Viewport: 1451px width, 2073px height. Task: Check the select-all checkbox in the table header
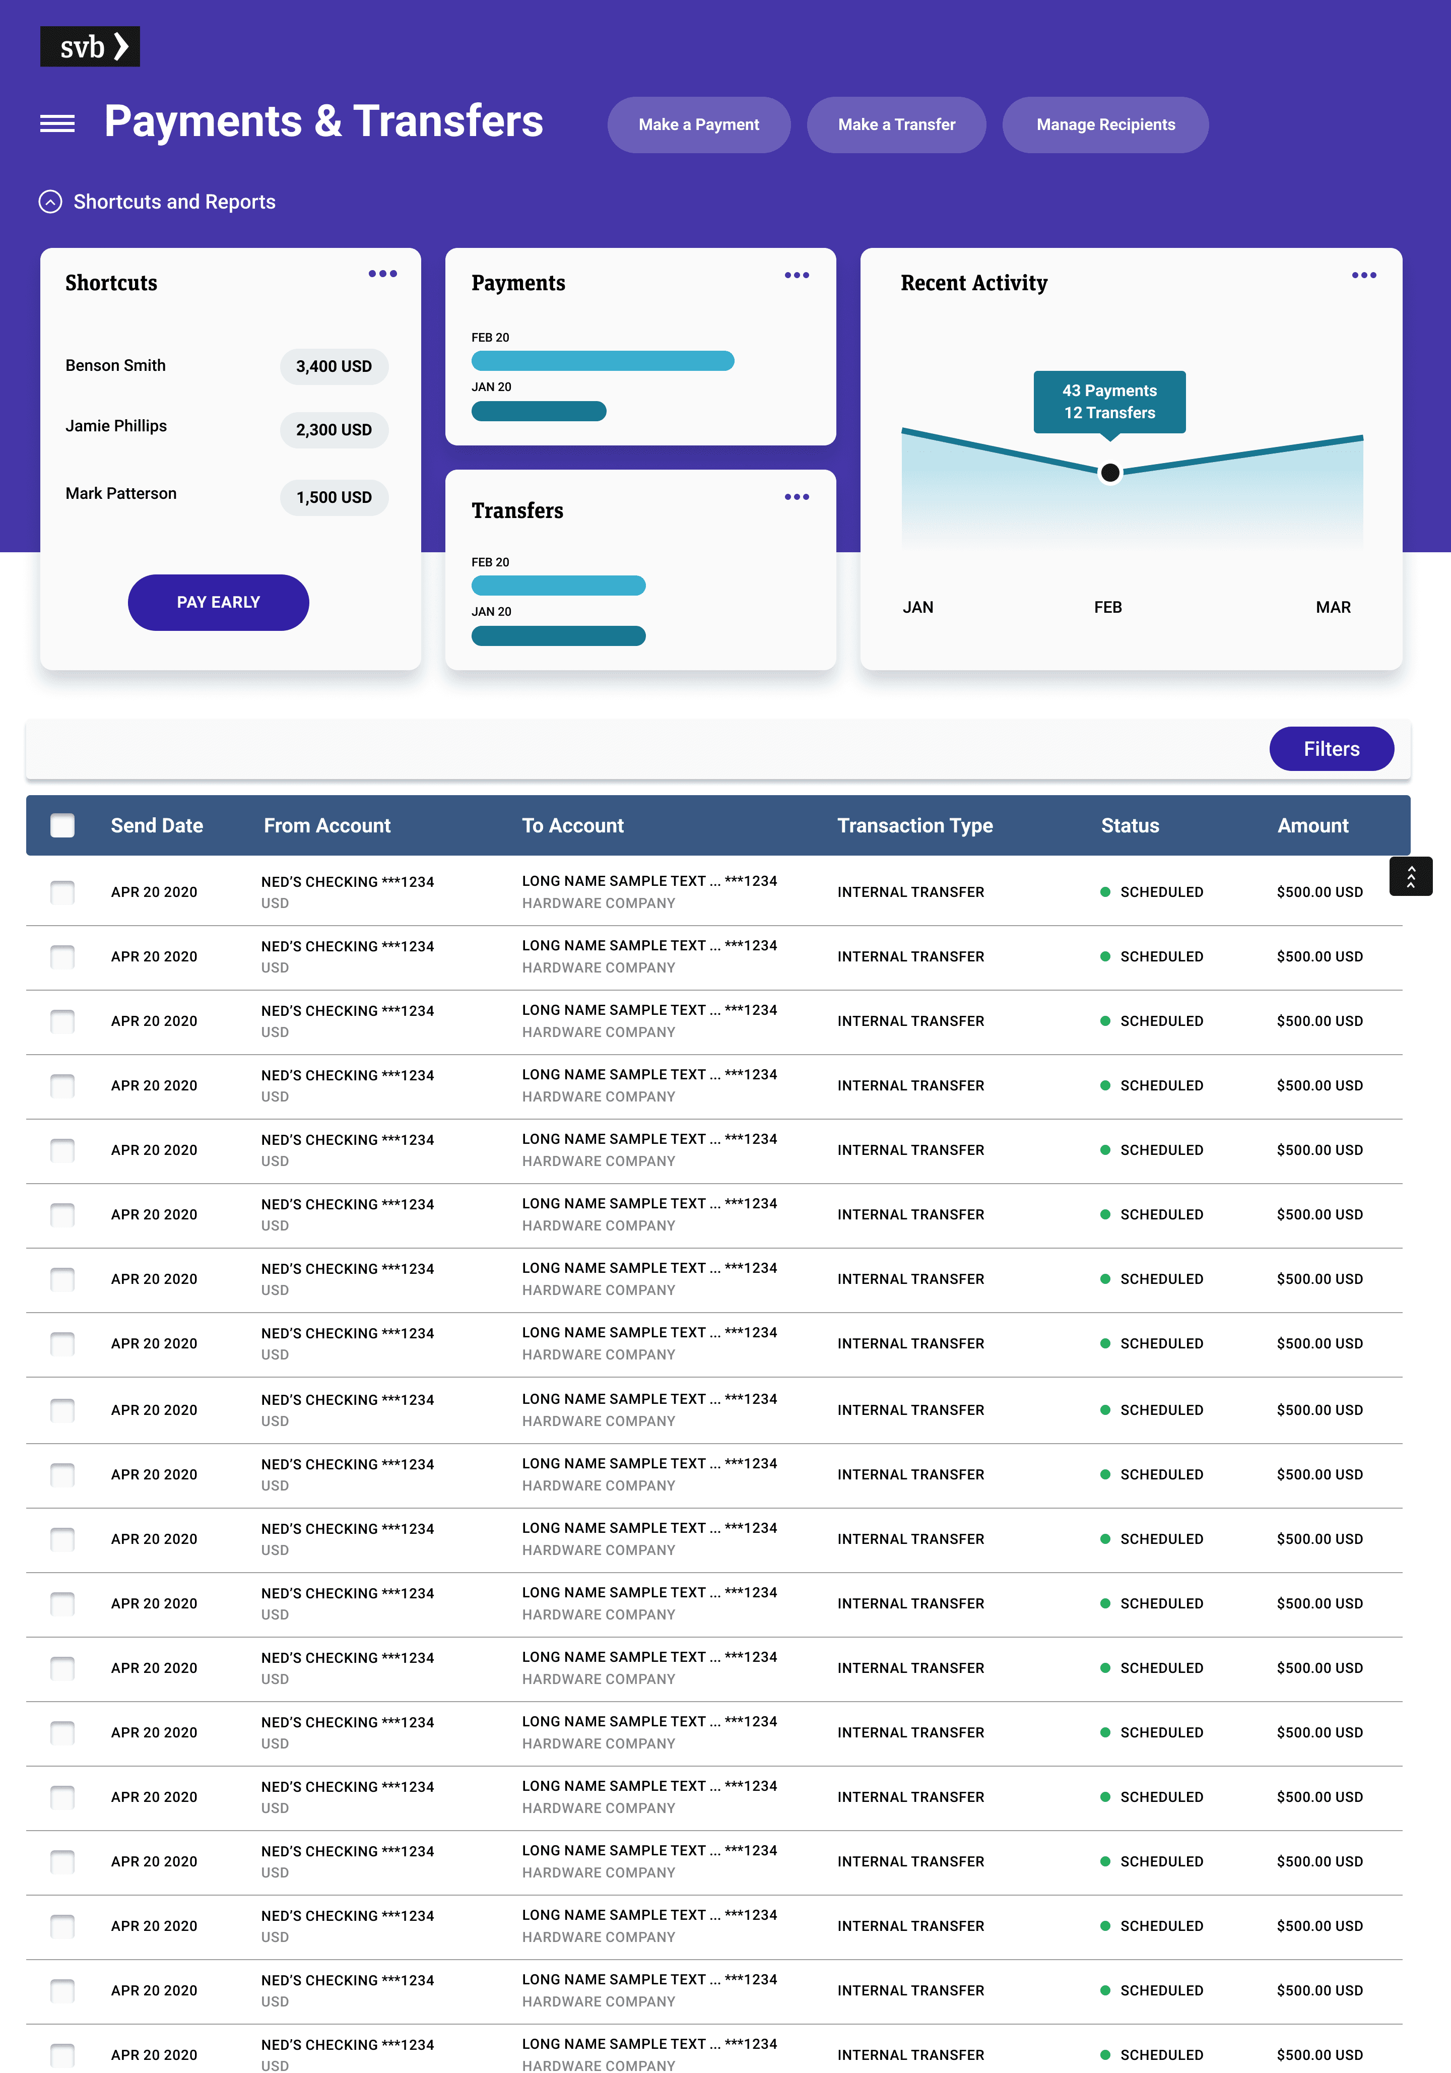[61, 825]
